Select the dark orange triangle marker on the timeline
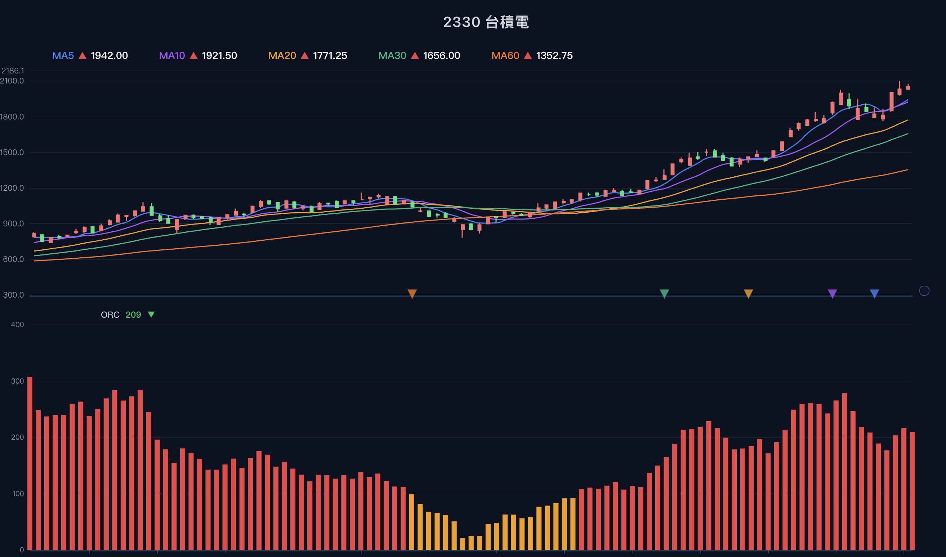Screen dimensions: 946x557 click(412, 294)
